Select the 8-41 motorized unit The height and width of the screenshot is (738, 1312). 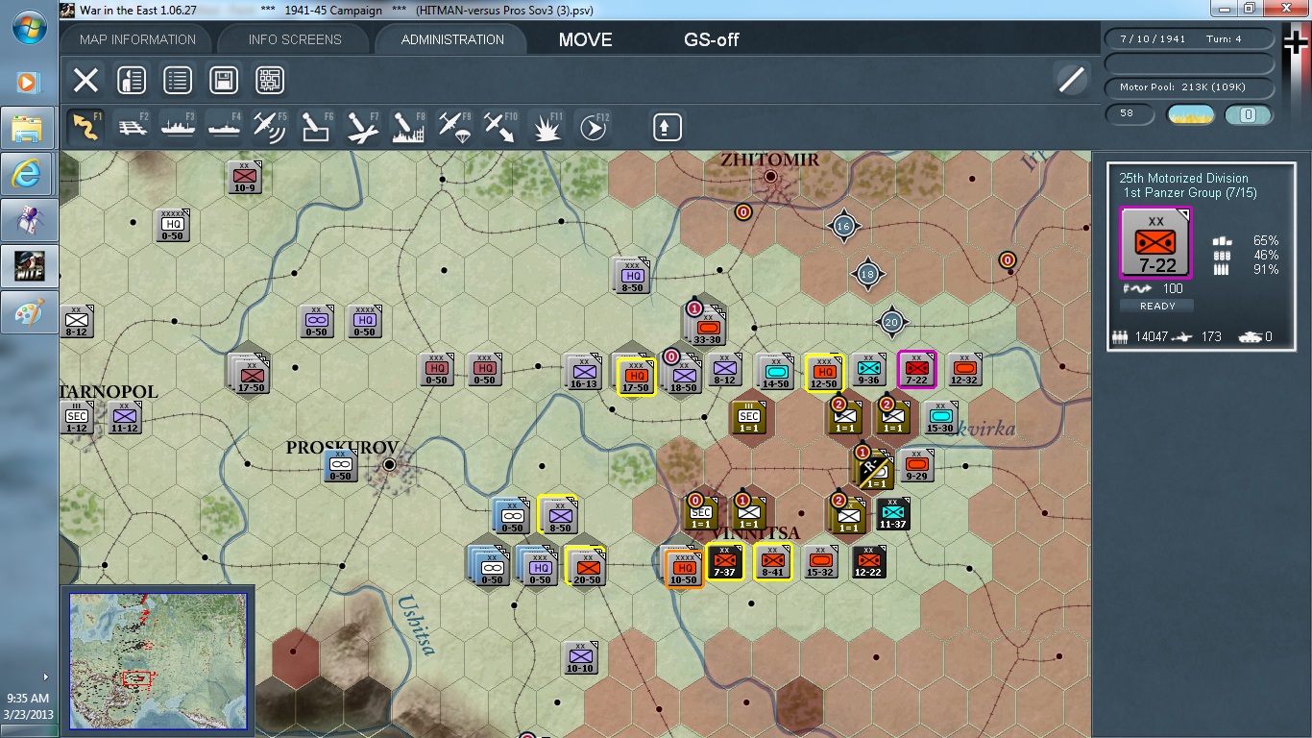point(772,562)
